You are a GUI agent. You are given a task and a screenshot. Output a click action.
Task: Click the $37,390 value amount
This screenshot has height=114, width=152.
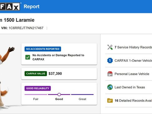(55, 74)
